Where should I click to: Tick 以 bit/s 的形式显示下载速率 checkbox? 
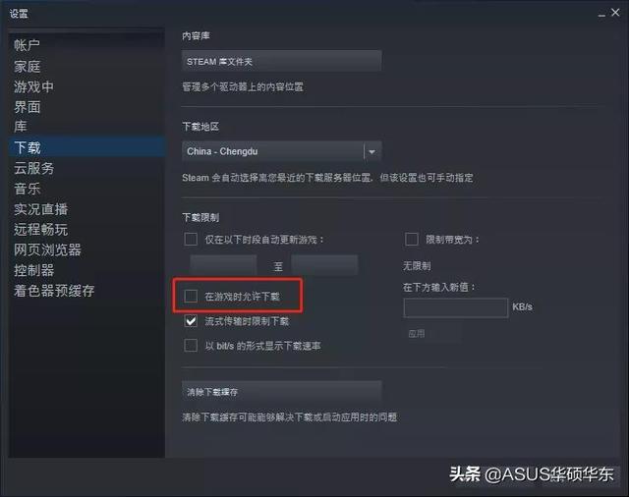pos(191,346)
